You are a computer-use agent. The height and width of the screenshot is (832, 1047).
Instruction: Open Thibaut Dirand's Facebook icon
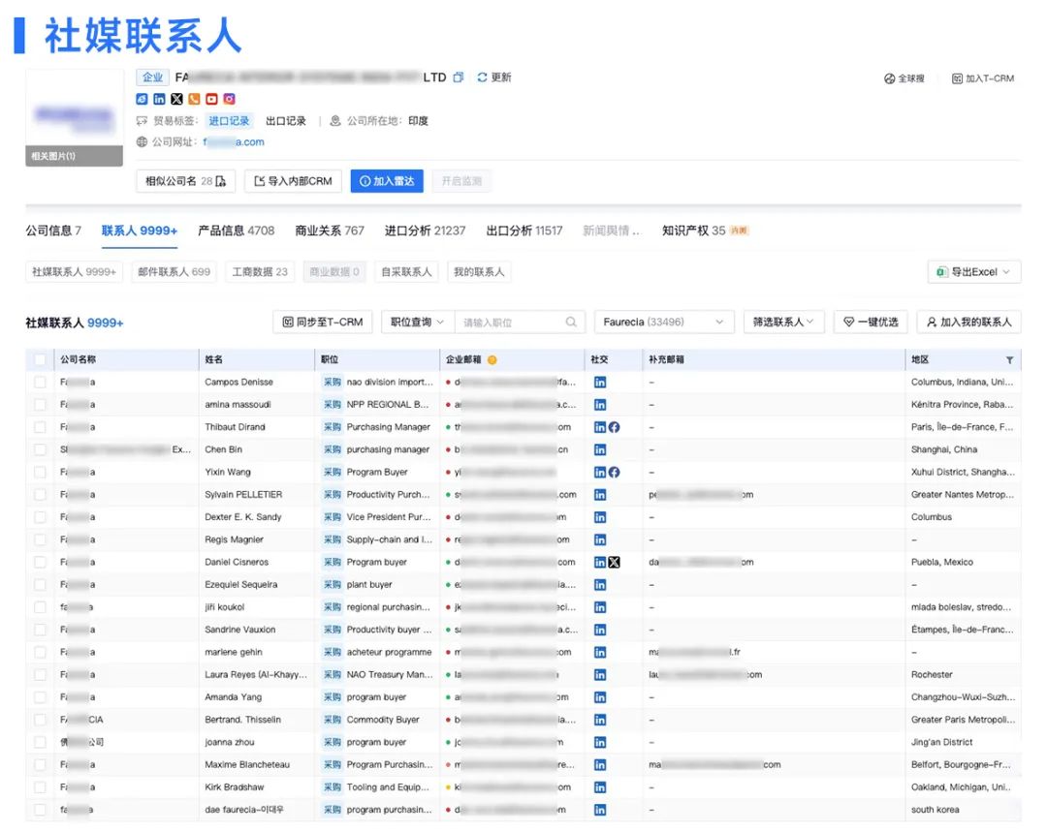pyautogui.click(x=615, y=427)
